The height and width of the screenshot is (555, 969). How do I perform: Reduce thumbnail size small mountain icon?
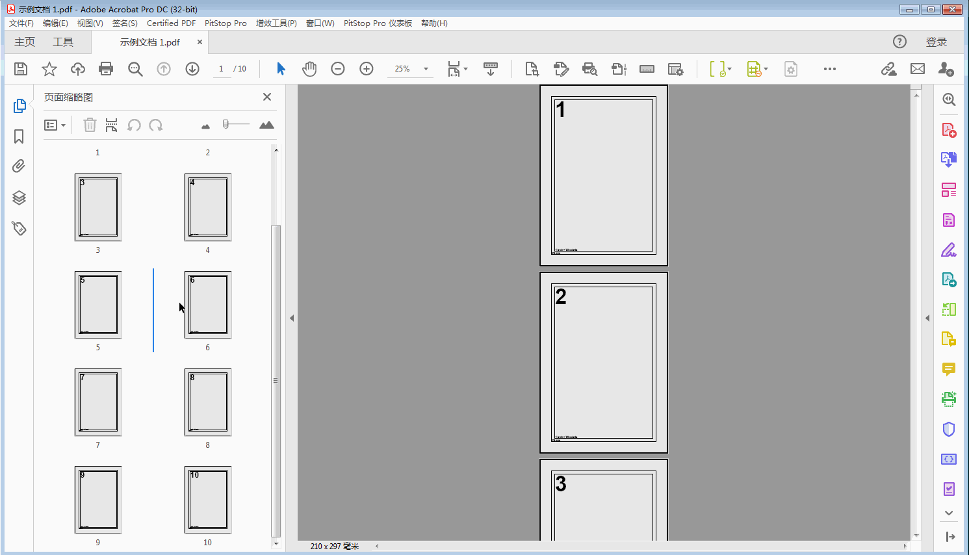(205, 126)
